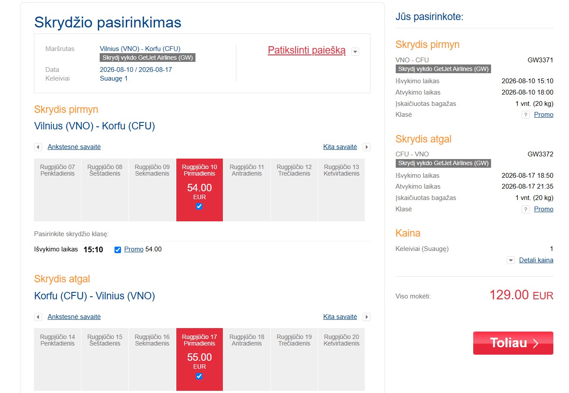Expand the Patikslinti paiešką dropdown arrow

[355, 52]
